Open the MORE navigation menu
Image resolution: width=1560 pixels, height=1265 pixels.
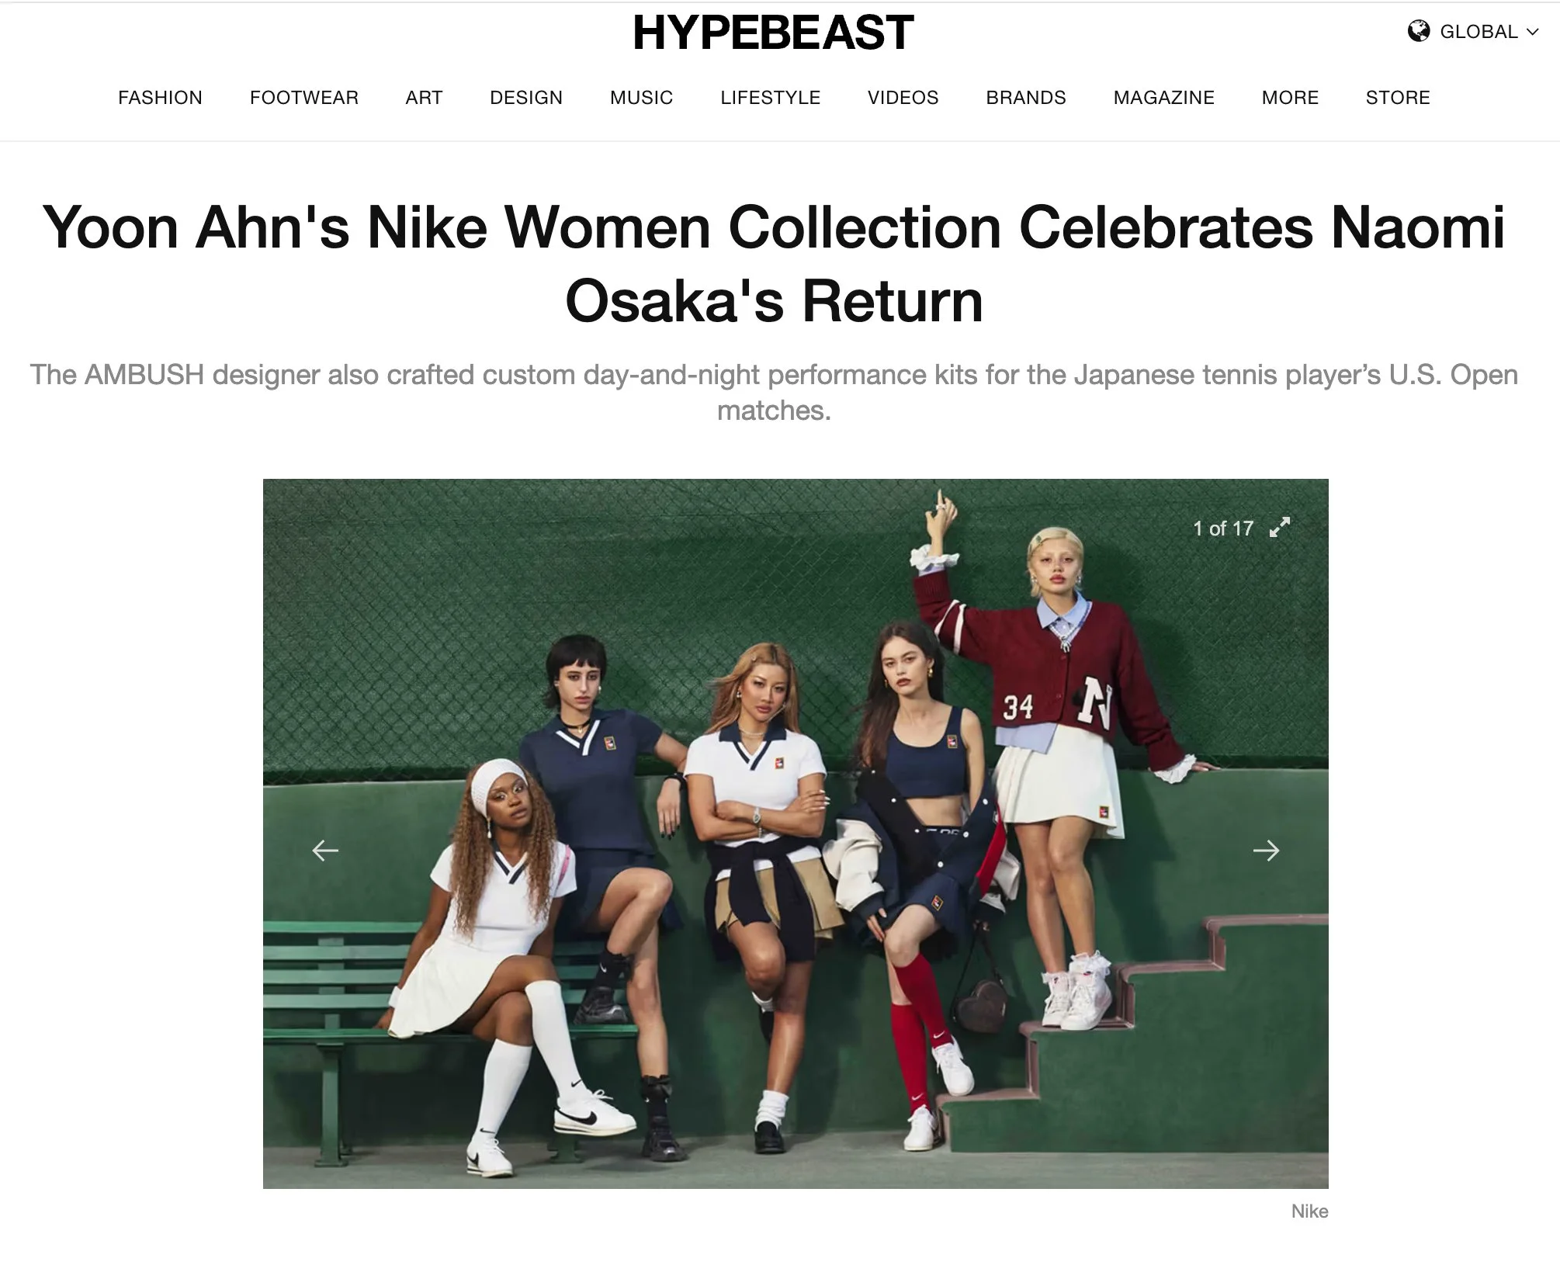point(1290,98)
